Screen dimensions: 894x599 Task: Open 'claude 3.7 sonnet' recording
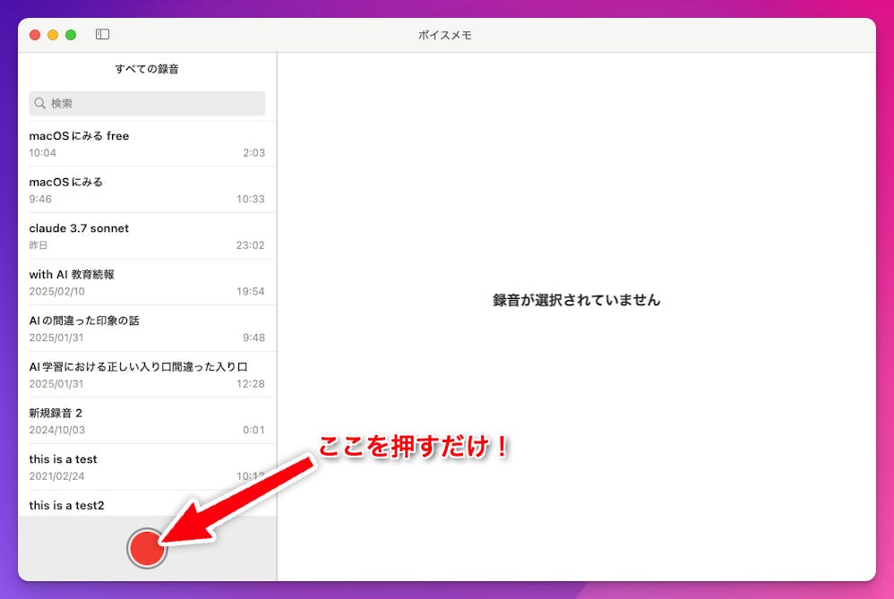(147, 236)
